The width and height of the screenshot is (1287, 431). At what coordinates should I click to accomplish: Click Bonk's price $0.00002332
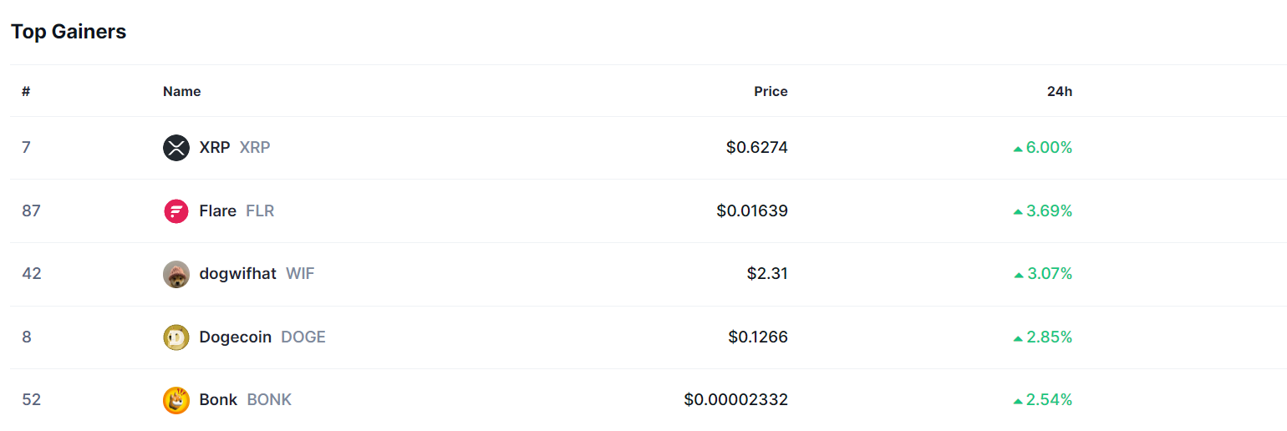[x=735, y=400]
